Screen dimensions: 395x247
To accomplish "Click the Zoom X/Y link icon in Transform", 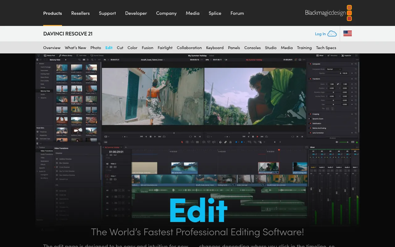I will (x=338, y=84).
